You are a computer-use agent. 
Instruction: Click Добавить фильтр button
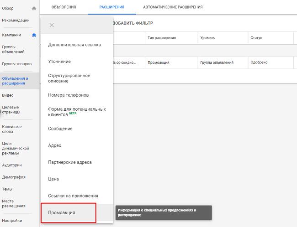click(133, 23)
